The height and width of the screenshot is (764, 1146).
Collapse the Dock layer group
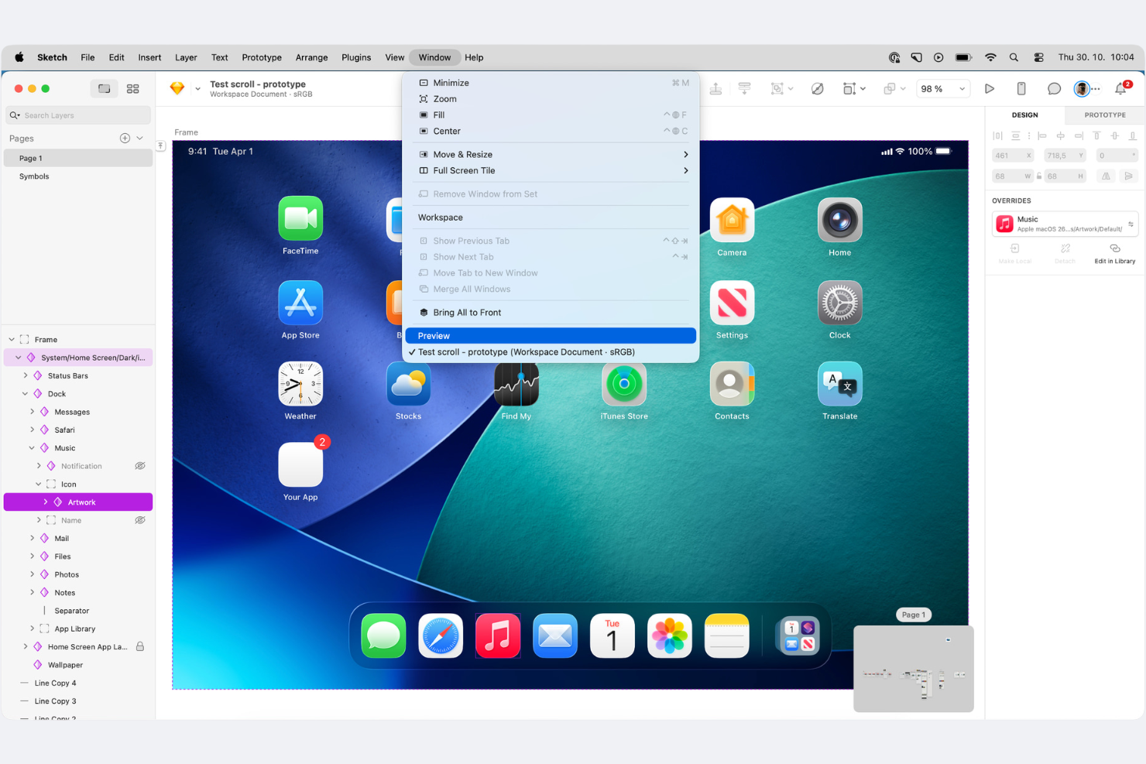(x=25, y=394)
